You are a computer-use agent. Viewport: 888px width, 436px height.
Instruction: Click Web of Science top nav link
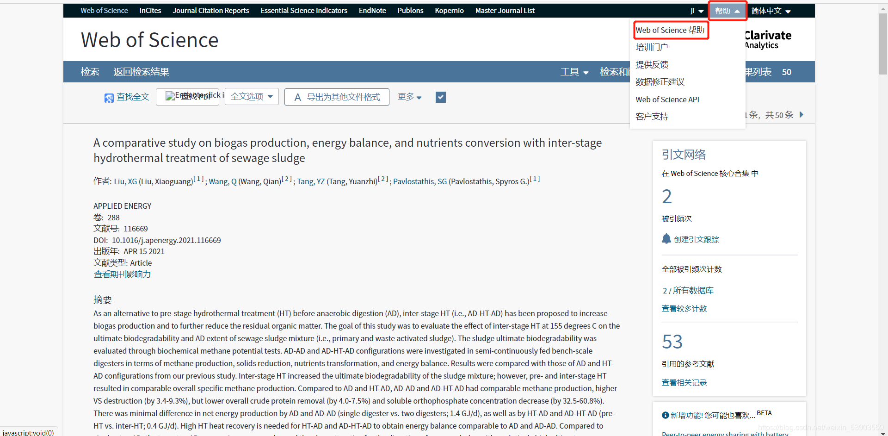click(x=104, y=11)
